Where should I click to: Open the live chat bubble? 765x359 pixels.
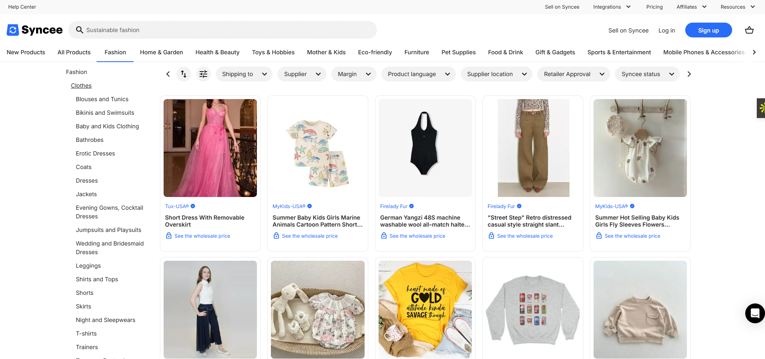click(755, 313)
